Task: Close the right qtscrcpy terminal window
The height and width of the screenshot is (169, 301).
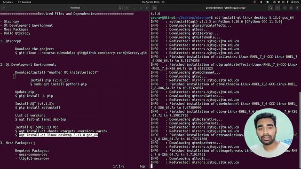Action: pos(297,8)
